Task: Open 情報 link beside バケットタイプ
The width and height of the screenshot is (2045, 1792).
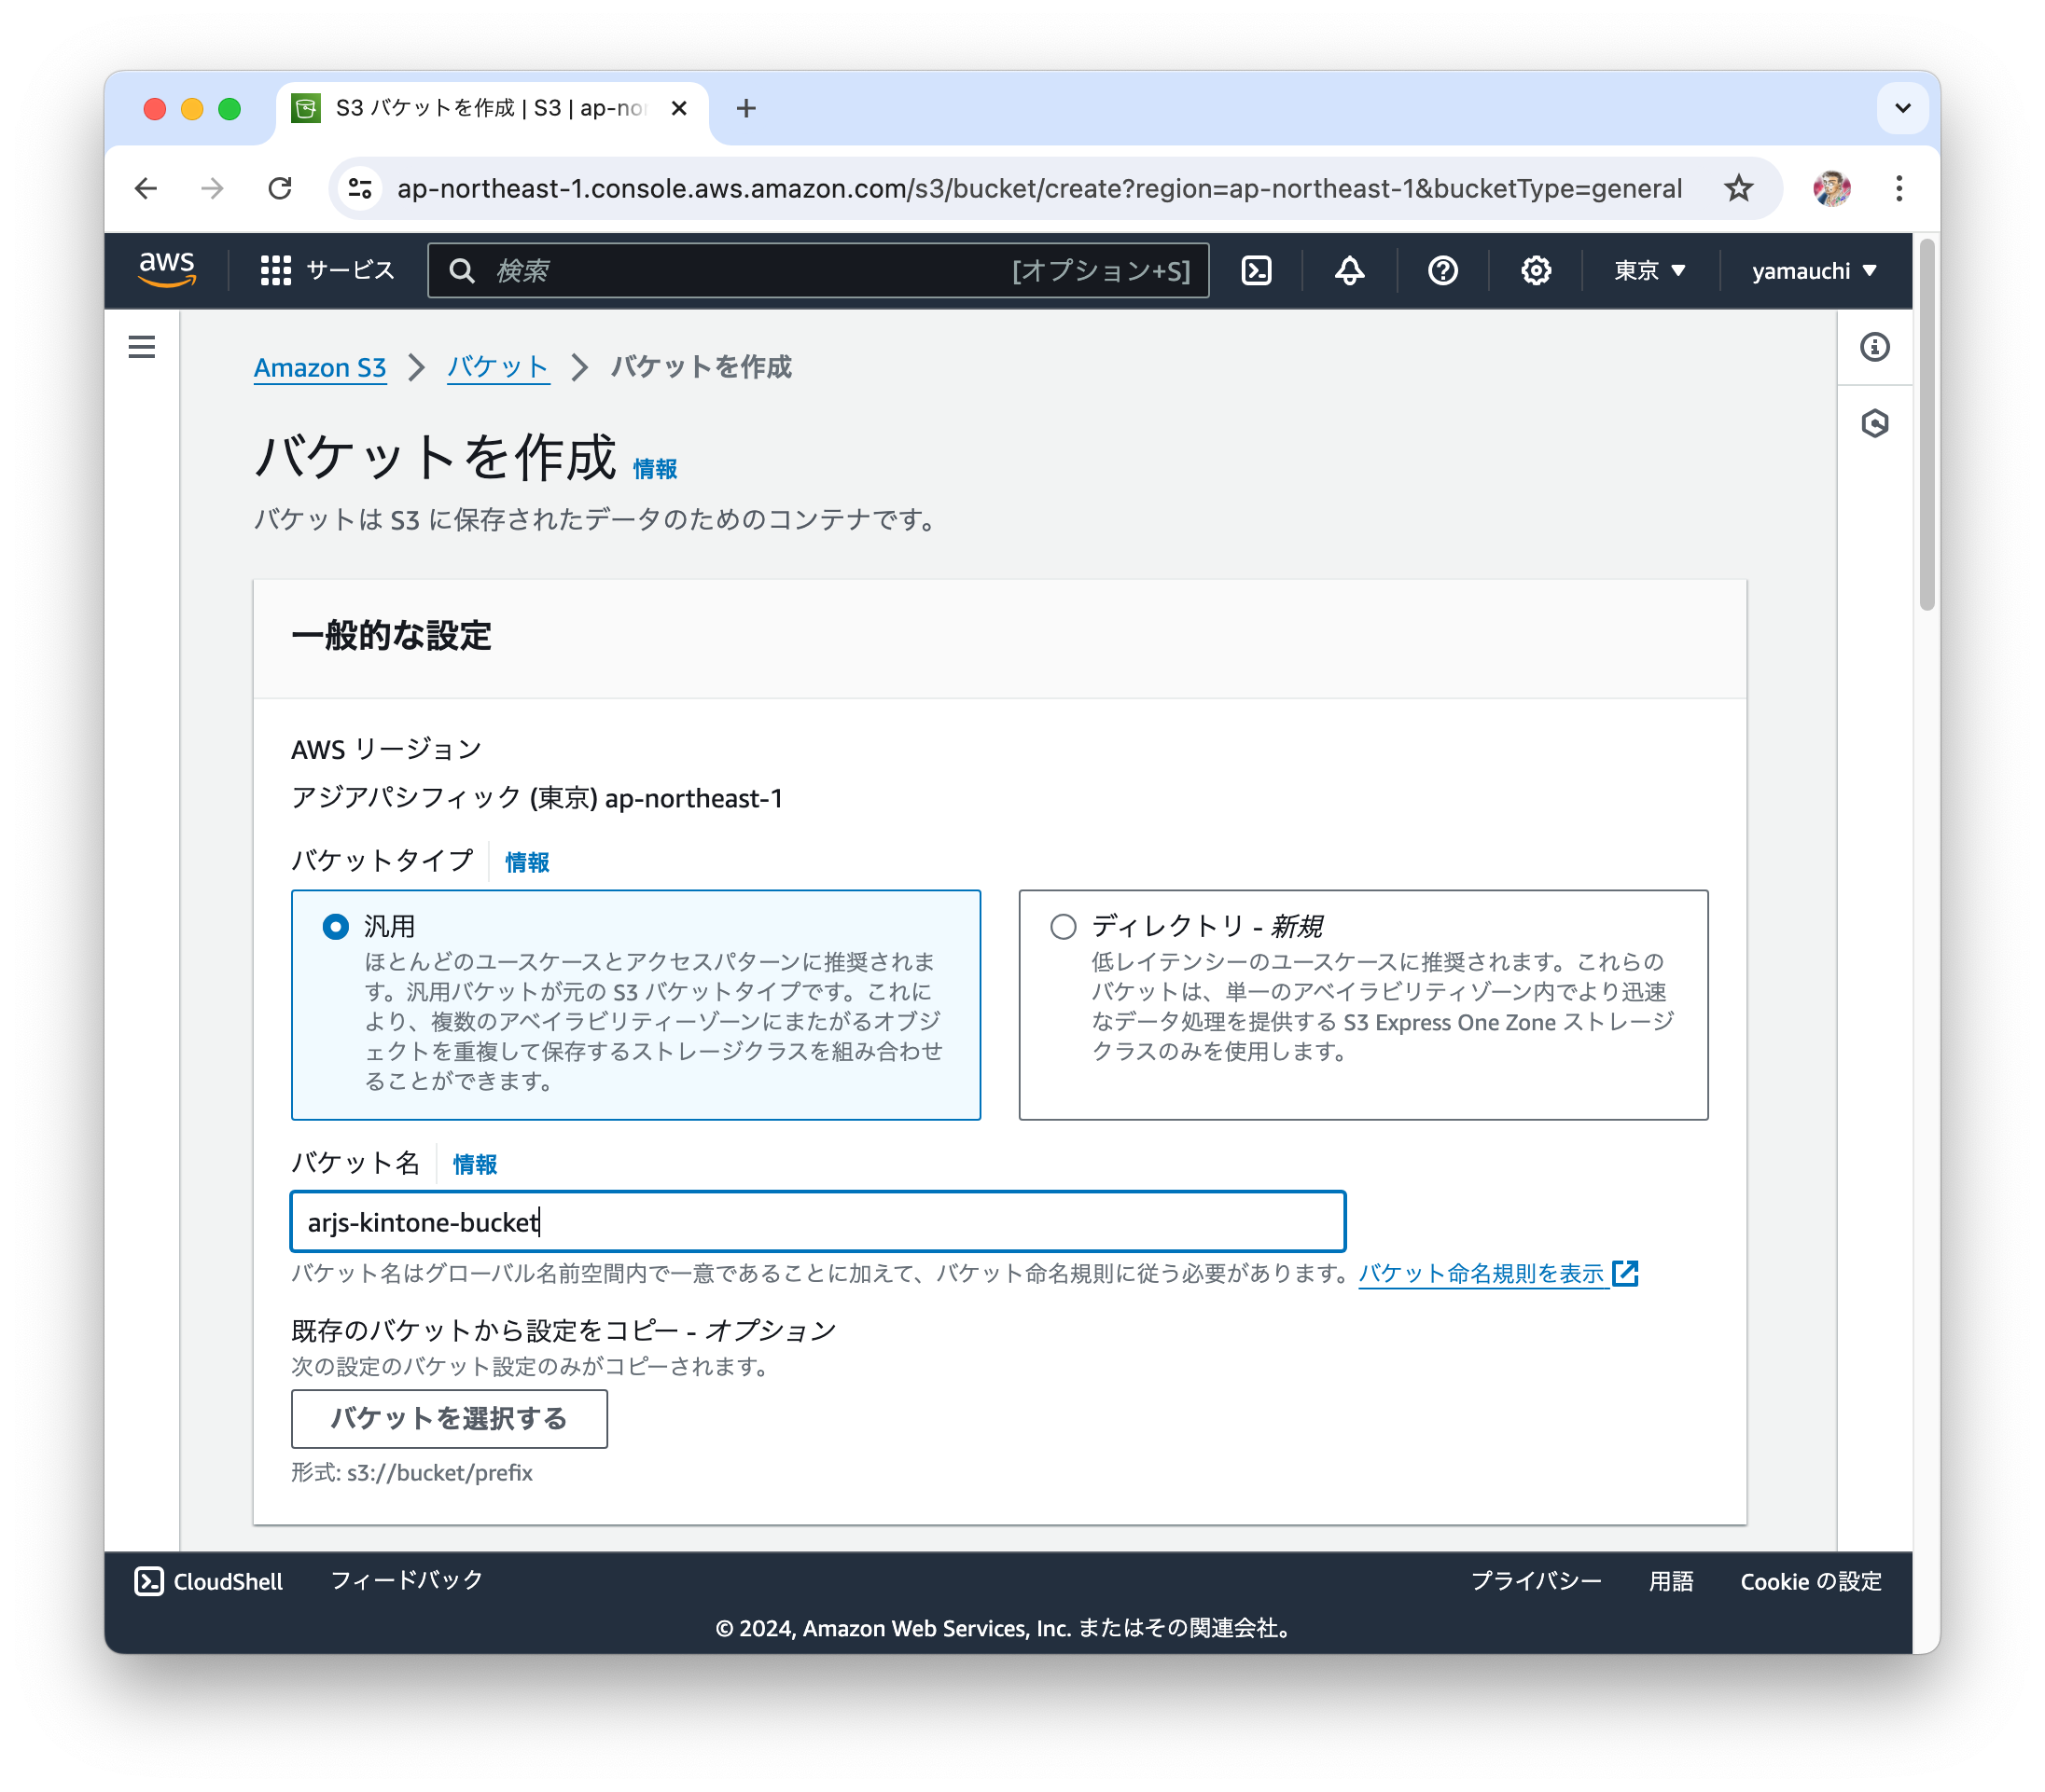Action: 527,862
